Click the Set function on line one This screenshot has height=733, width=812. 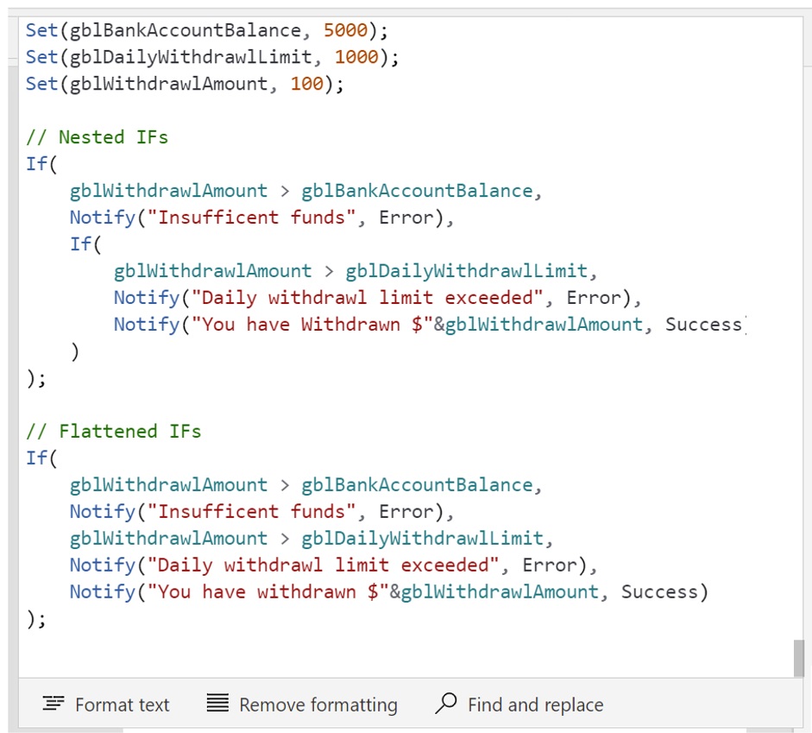[41, 30]
